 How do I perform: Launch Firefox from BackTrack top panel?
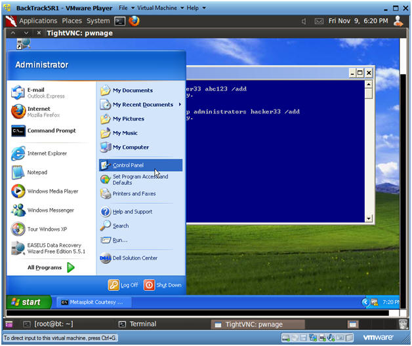click(134, 21)
